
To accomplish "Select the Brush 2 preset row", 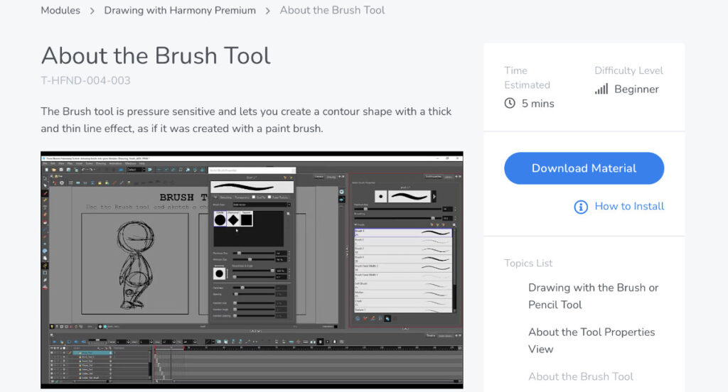I will pyautogui.click(x=403, y=241).
